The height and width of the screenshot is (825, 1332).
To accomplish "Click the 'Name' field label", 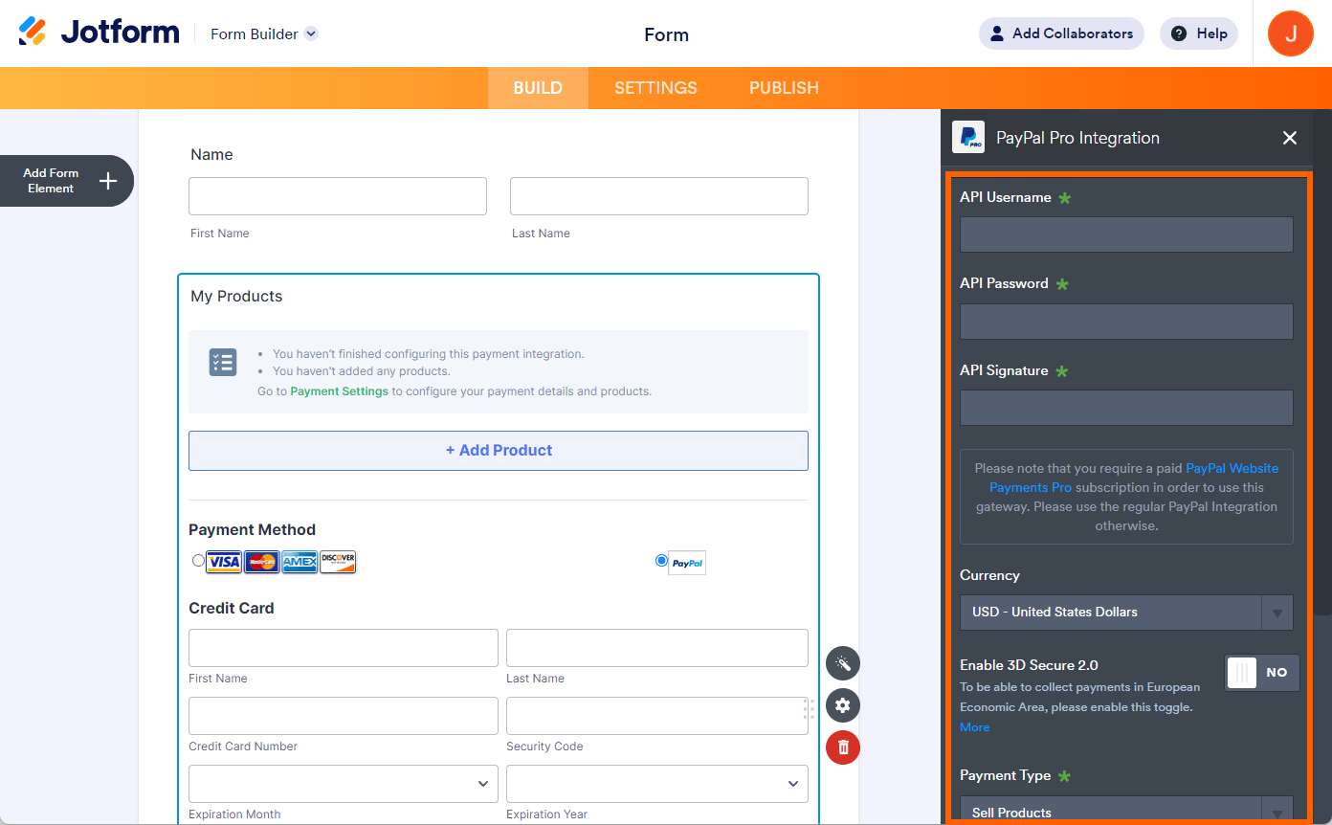I will [x=211, y=155].
